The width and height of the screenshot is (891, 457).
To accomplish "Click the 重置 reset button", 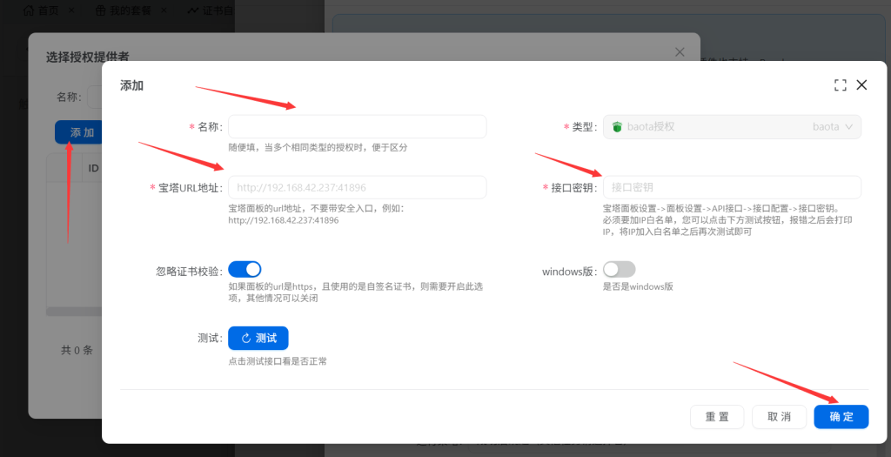I will point(717,417).
